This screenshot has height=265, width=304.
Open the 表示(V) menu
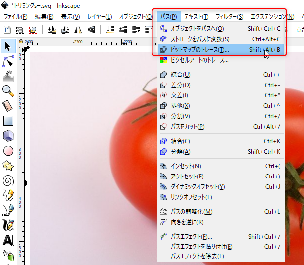click(70, 17)
